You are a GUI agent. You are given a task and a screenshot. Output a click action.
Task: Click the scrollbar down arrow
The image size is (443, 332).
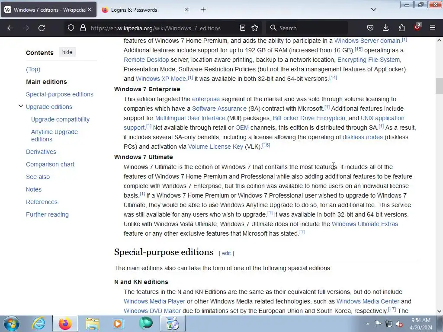click(439, 311)
